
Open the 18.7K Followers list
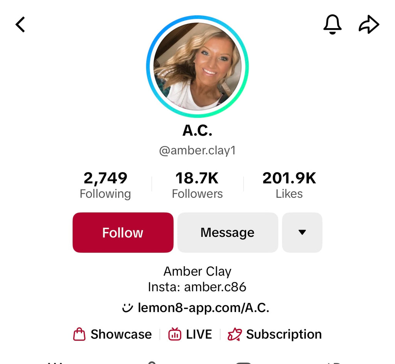197,185
